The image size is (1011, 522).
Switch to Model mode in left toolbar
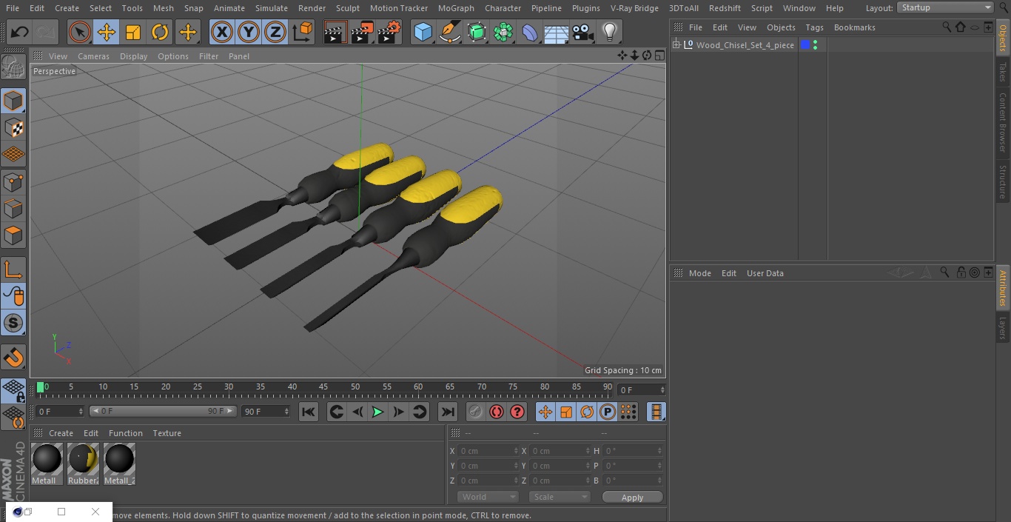[13, 101]
